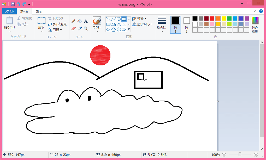The width and height of the screenshot is (266, 160).
Task: Click the Copy (コピー) button
Action: tap(23, 24)
